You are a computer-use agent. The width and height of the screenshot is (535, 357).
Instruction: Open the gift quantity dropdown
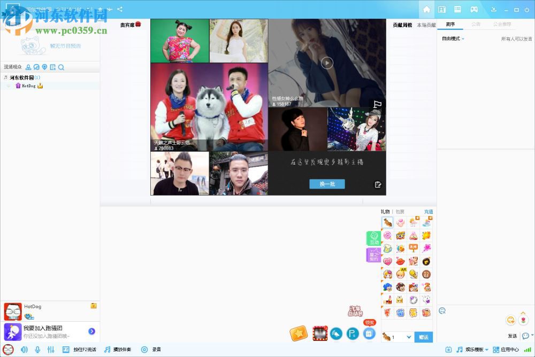coord(409,337)
